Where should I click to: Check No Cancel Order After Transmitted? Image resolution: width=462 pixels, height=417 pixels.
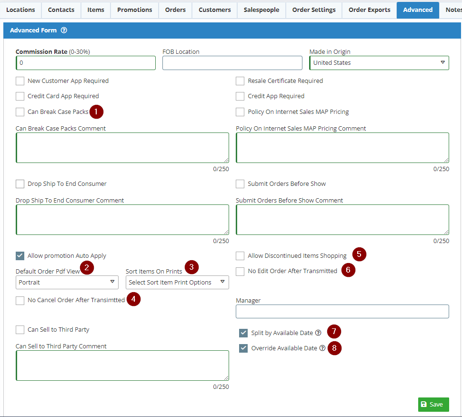pyautogui.click(x=20, y=300)
